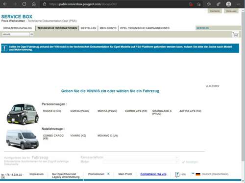The width and height of the screenshot is (245, 183).
Task: Click the SERVICE BOX logo title
Action: coord(17,17)
